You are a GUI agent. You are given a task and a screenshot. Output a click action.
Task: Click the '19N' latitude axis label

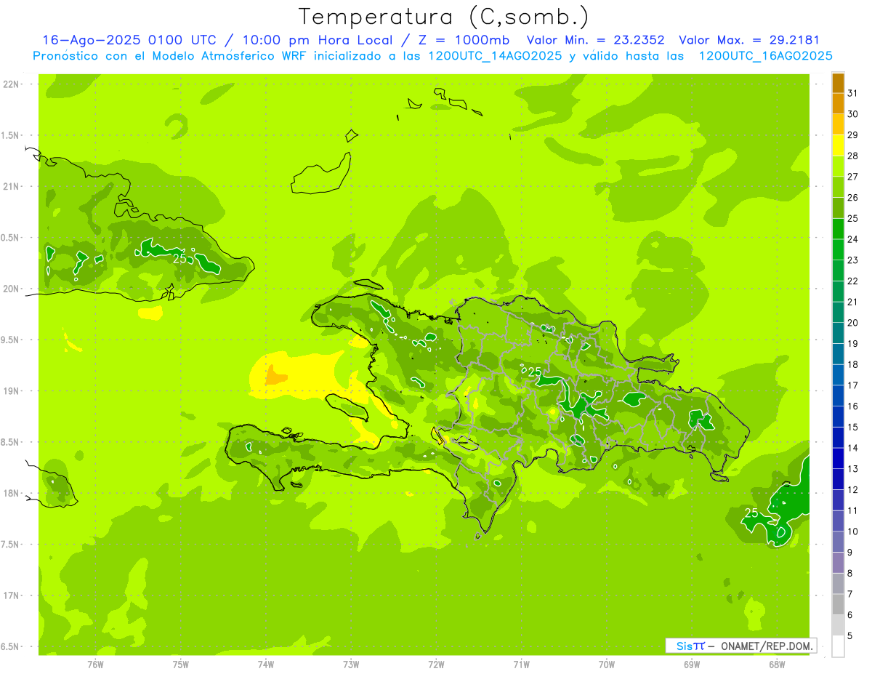click(12, 391)
